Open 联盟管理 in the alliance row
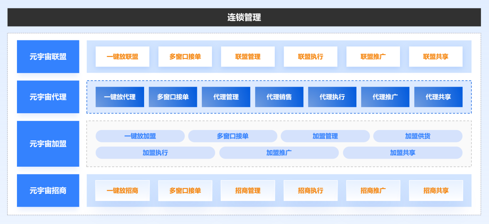Viewport: 489px width, 224px height. tap(248, 57)
